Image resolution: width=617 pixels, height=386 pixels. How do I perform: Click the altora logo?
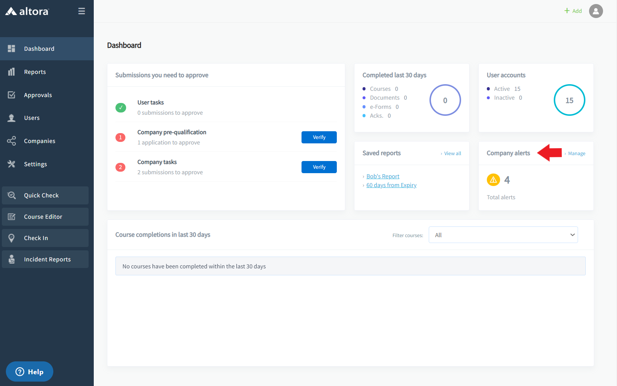pos(27,11)
